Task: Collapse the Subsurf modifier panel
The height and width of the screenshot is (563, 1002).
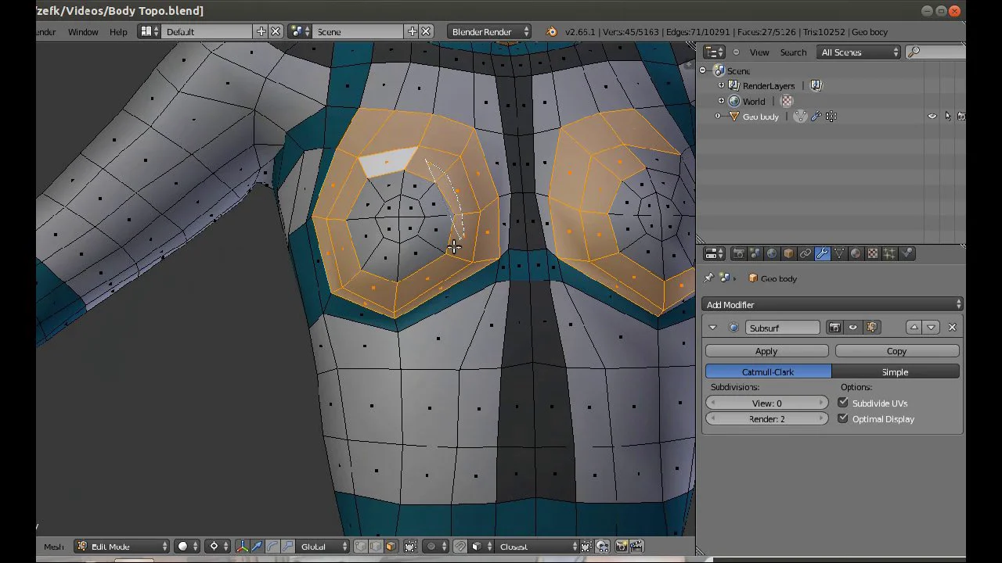Action: pos(712,328)
